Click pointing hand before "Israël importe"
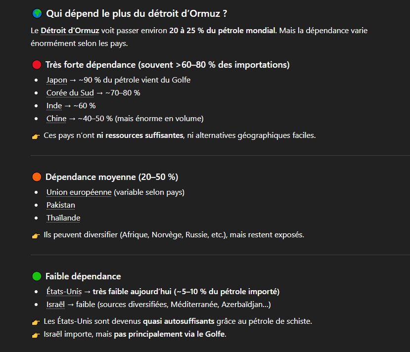 pyautogui.click(x=36, y=335)
